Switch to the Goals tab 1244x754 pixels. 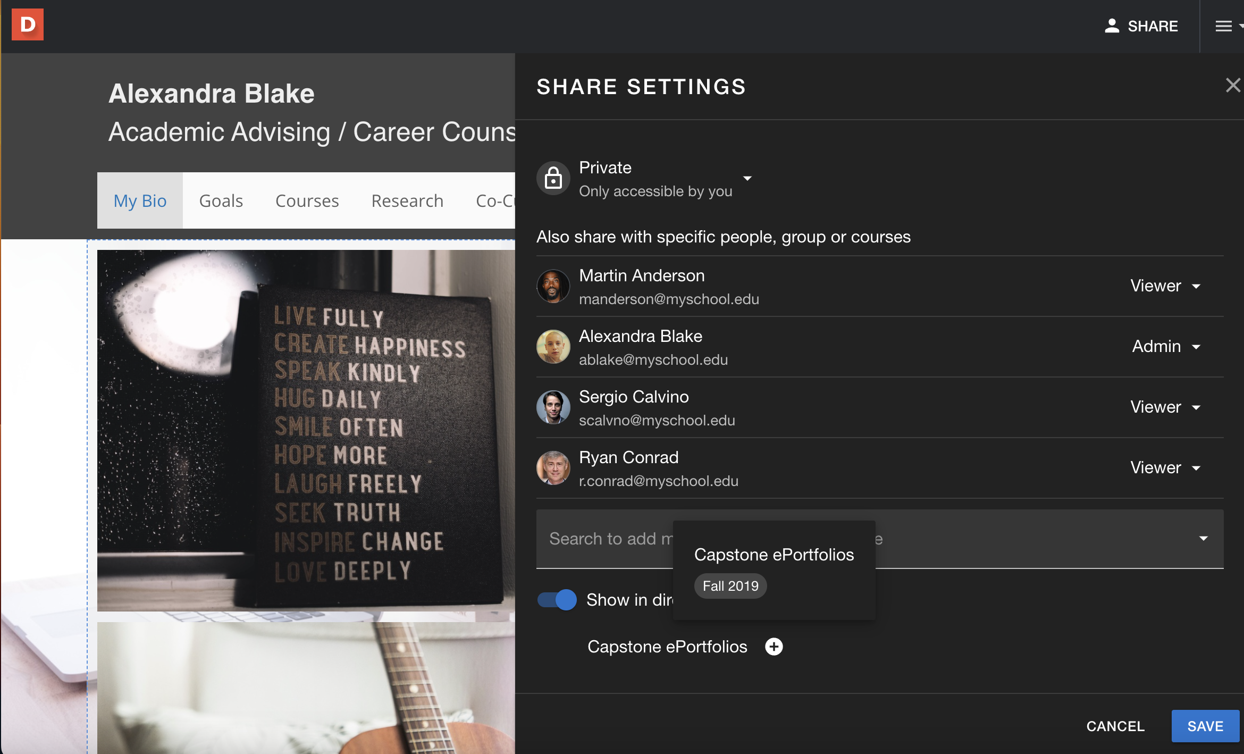(221, 201)
